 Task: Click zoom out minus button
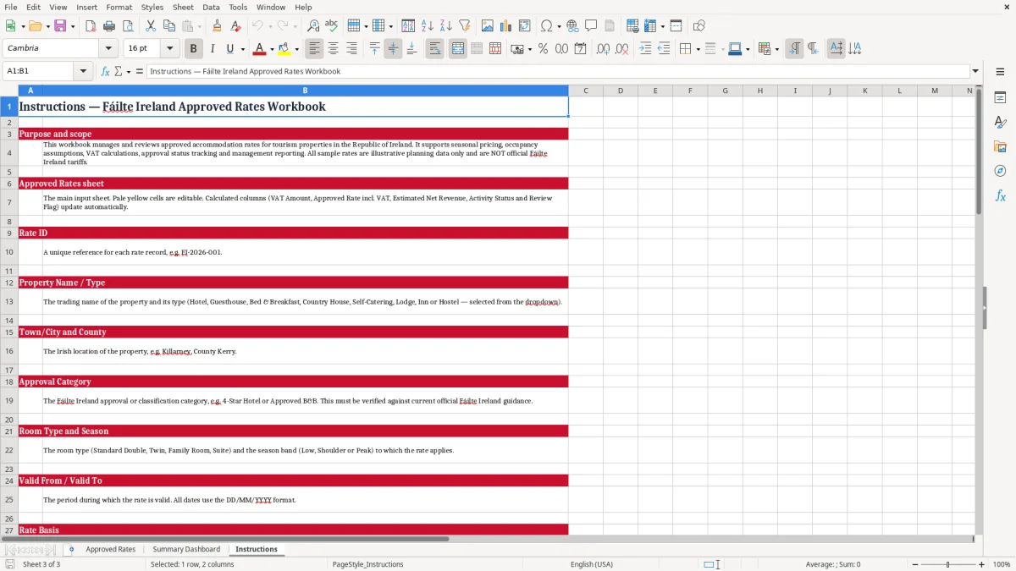click(x=914, y=564)
